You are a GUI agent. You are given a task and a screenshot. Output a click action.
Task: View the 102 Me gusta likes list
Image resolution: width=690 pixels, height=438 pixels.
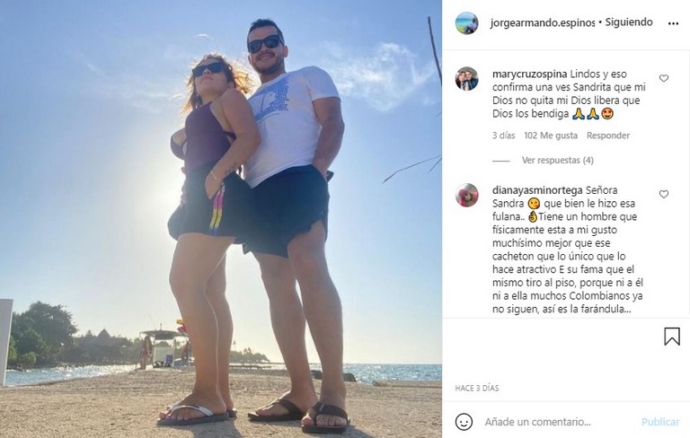pyautogui.click(x=551, y=136)
